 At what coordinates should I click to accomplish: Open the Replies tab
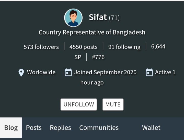60,127
